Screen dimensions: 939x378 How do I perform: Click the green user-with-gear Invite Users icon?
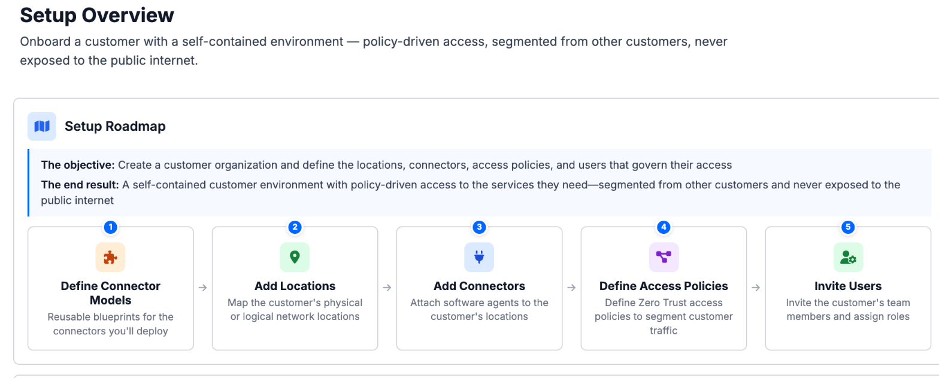click(848, 257)
